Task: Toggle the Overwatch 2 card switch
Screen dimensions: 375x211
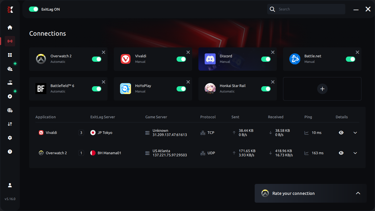Action: click(97, 59)
